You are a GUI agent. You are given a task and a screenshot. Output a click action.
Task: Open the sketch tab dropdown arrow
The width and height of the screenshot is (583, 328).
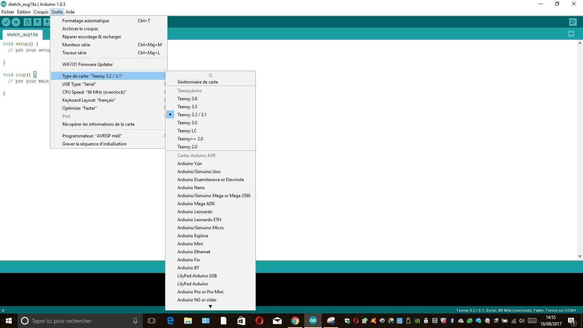click(x=571, y=34)
